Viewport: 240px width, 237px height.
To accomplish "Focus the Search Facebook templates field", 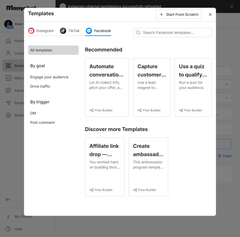I will click(x=173, y=33).
